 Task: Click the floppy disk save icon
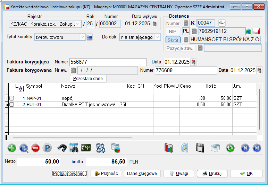tap(200, 148)
